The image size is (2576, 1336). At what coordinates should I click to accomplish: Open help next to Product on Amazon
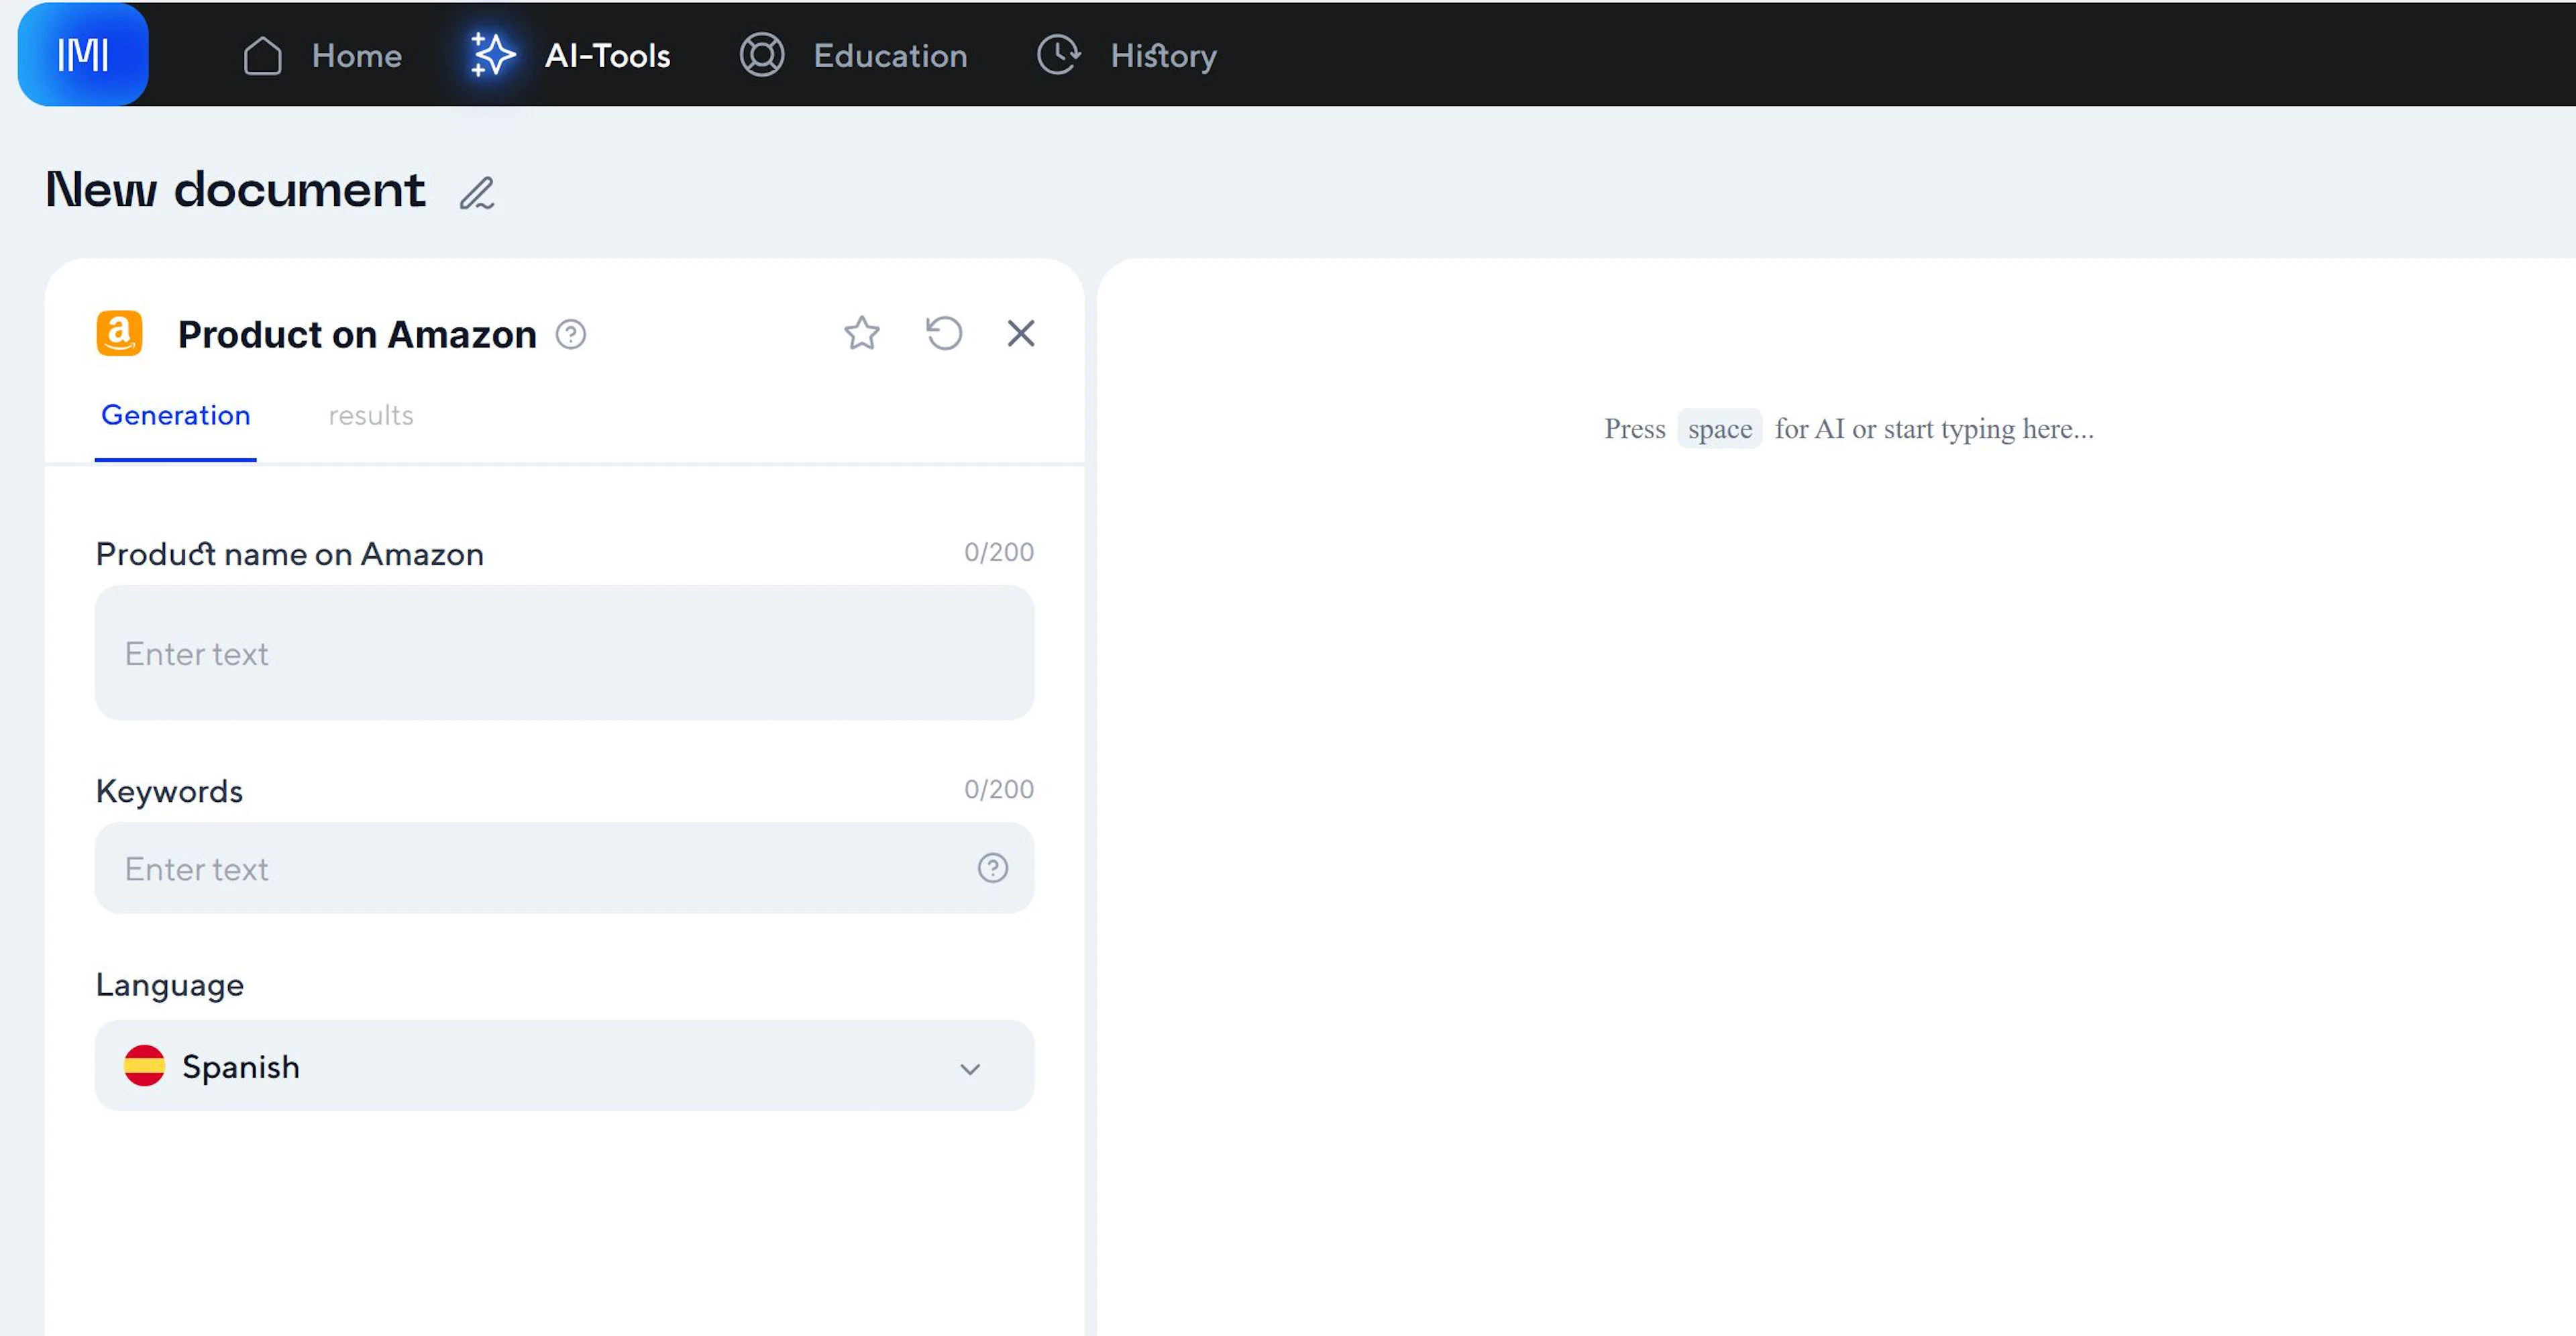[571, 334]
